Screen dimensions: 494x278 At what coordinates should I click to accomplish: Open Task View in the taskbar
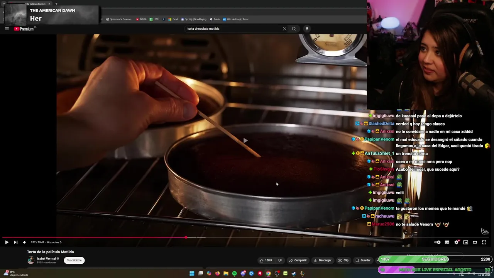point(200,273)
